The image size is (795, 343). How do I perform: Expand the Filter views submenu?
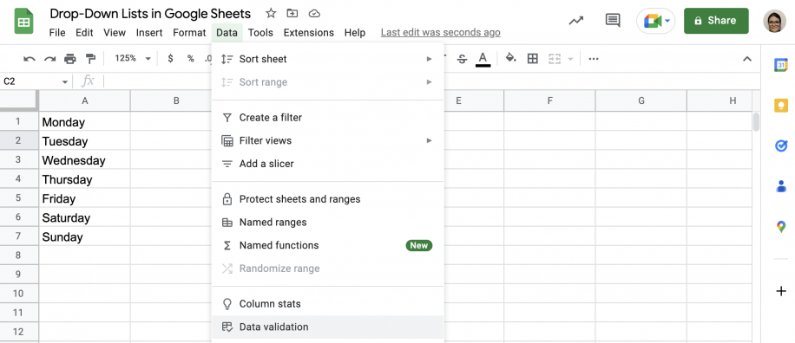pyautogui.click(x=327, y=140)
